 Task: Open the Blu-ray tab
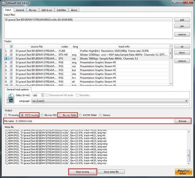point(32,10)
